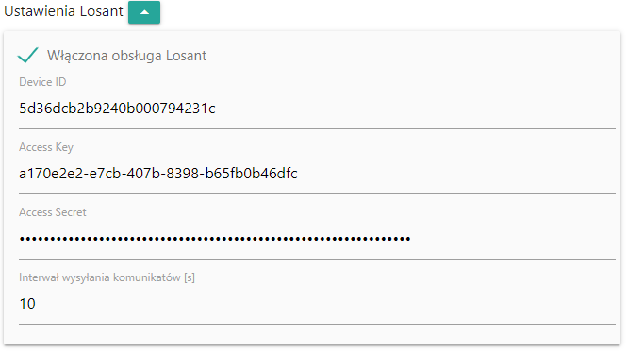Click the Interwał wysyłania komunikatów label
This screenshot has width=627, height=352.
(x=107, y=277)
